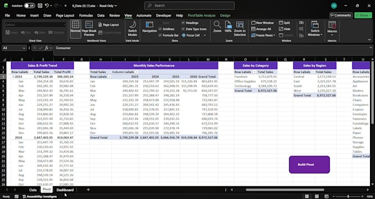Click Arrange All windows
The width and height of the screenshot is (375, 199).
click(x=261, y=29)
